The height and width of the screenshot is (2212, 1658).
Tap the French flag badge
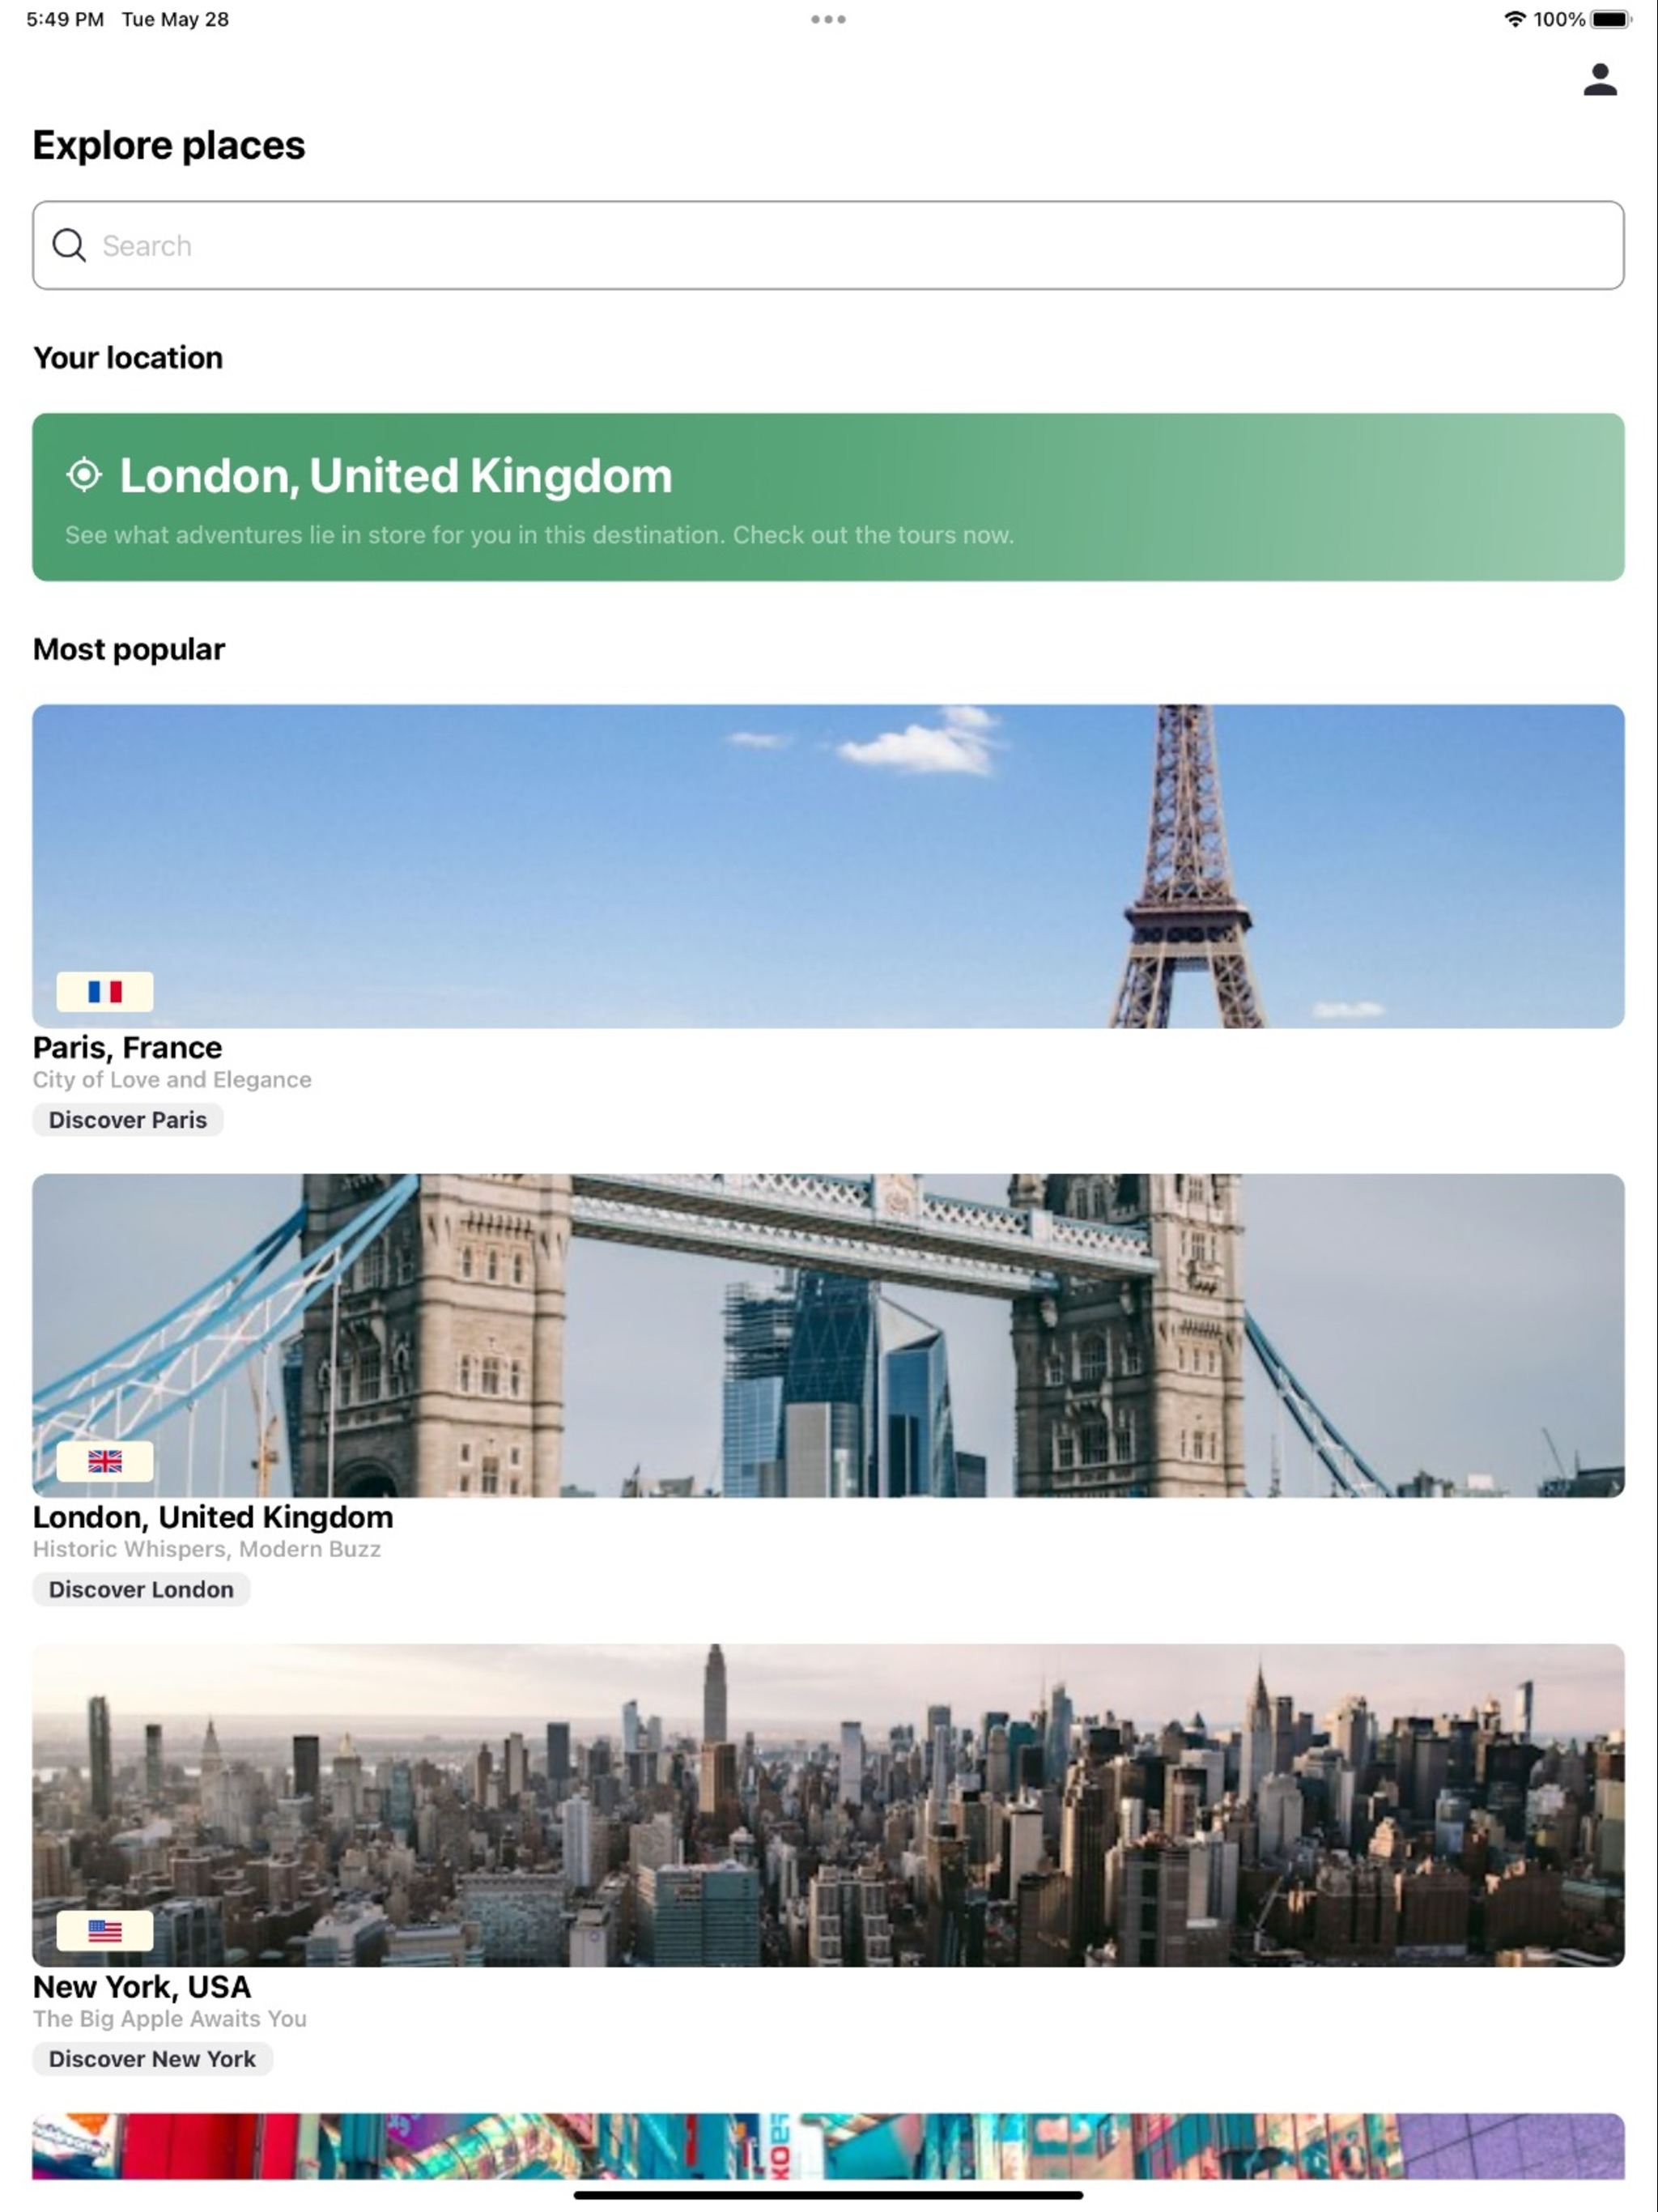[105, 991]
